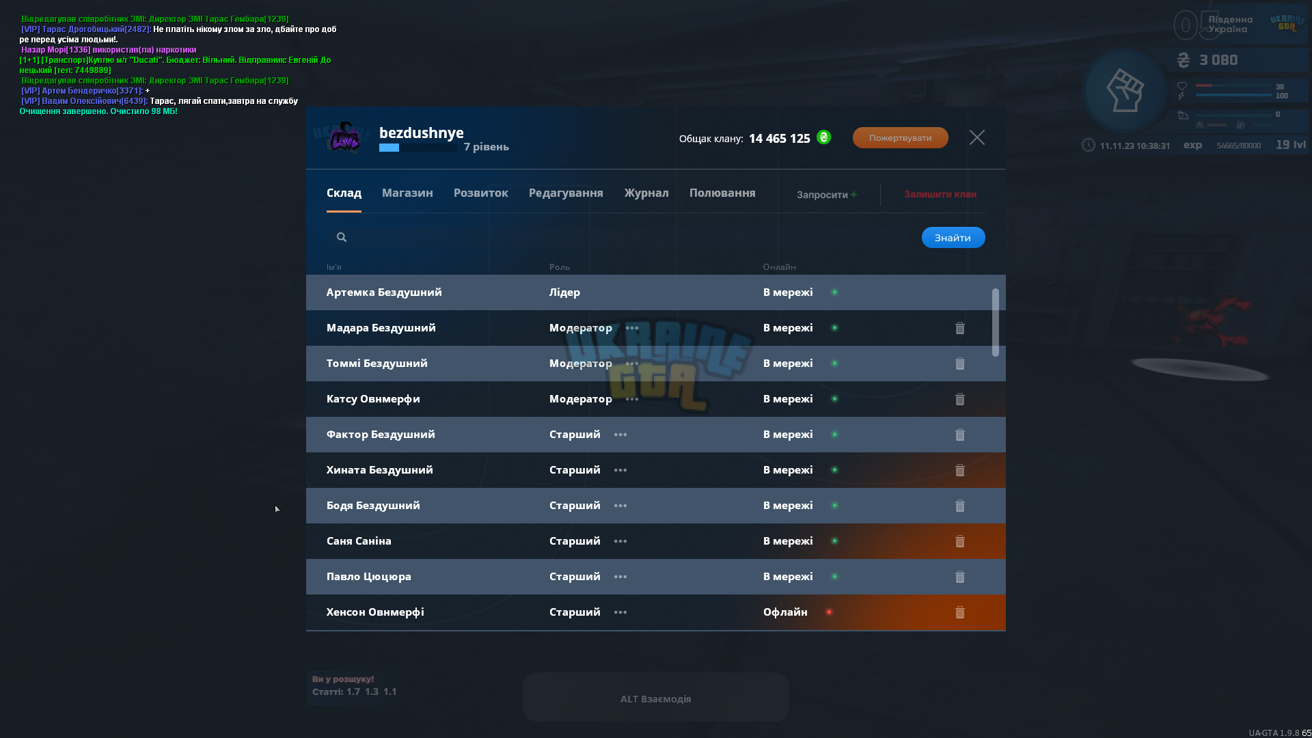
Task: Click the name Хенсон Овнмерфі
Action: pos(375,612)
